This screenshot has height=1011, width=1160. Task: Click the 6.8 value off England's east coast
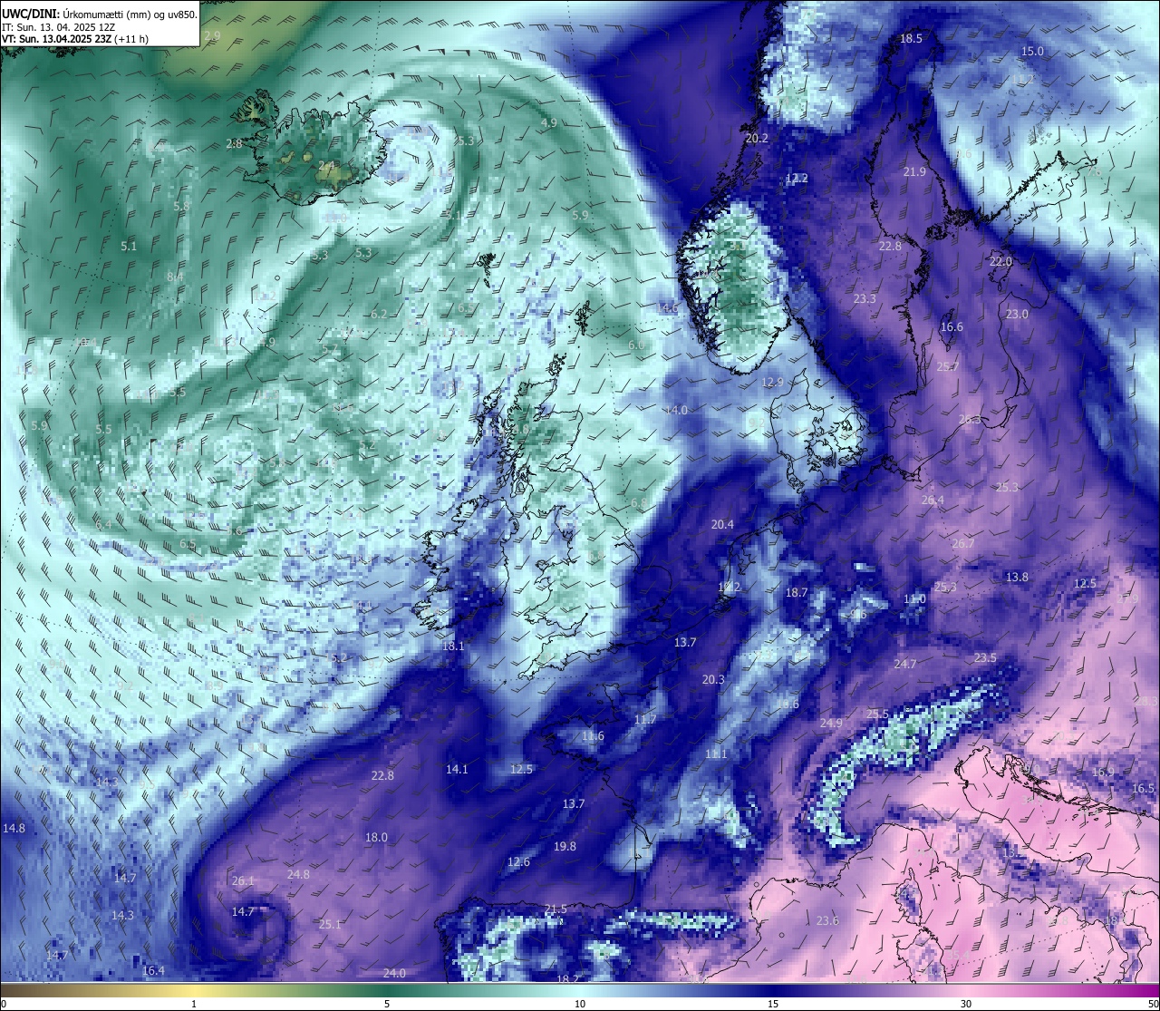[638, 502]
